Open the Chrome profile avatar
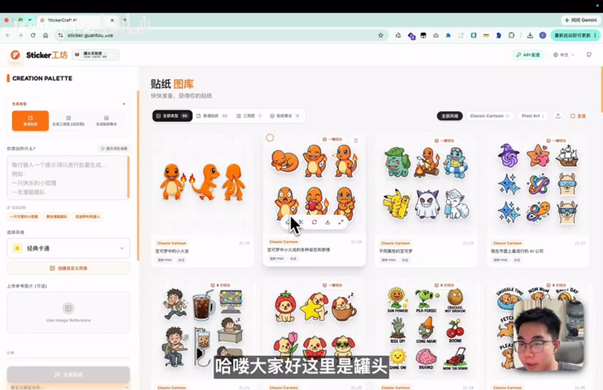Screen dimensions: 603x390 point(543,35)
